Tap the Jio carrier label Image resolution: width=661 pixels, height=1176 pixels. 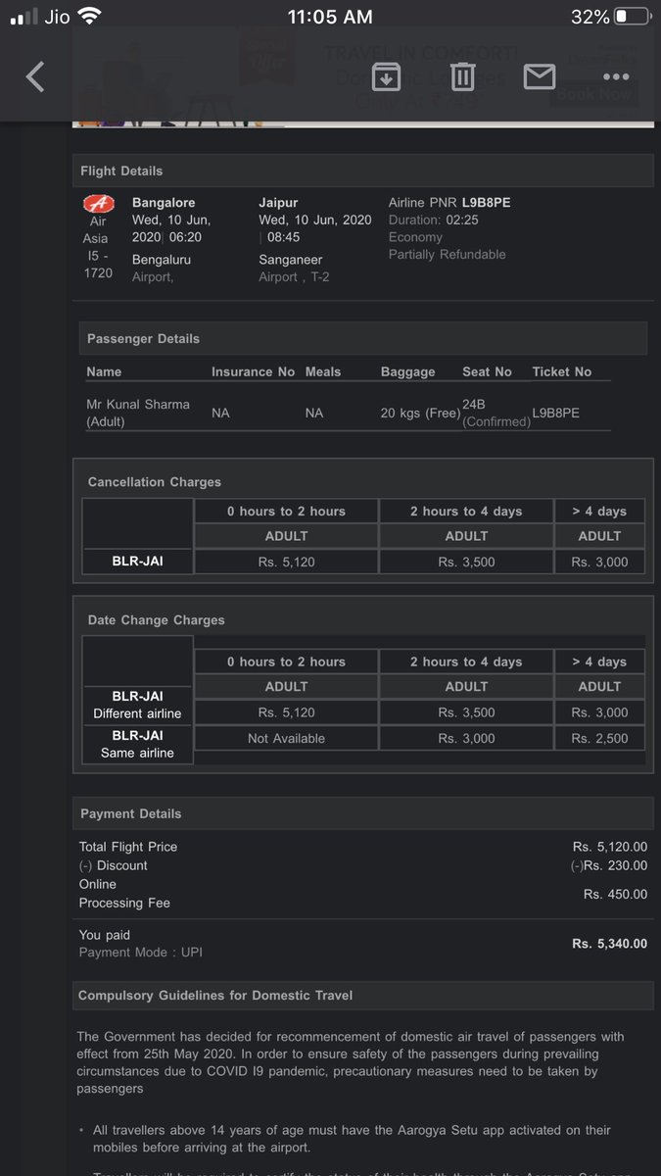click(x=56, y=17)
